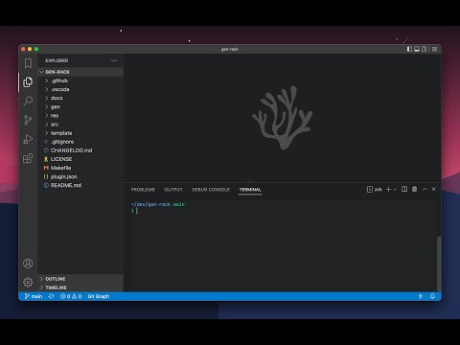Image resolution: width=460 pixels, height=345 pixels.
Task: Open the Makefile
Action: (80, 168)
